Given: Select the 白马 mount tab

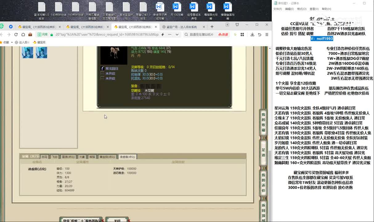Looking at the screenshot, I should click(x=44, y=157).
